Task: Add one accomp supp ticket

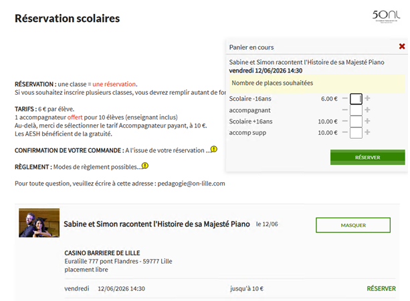Action: coord(367,133)
